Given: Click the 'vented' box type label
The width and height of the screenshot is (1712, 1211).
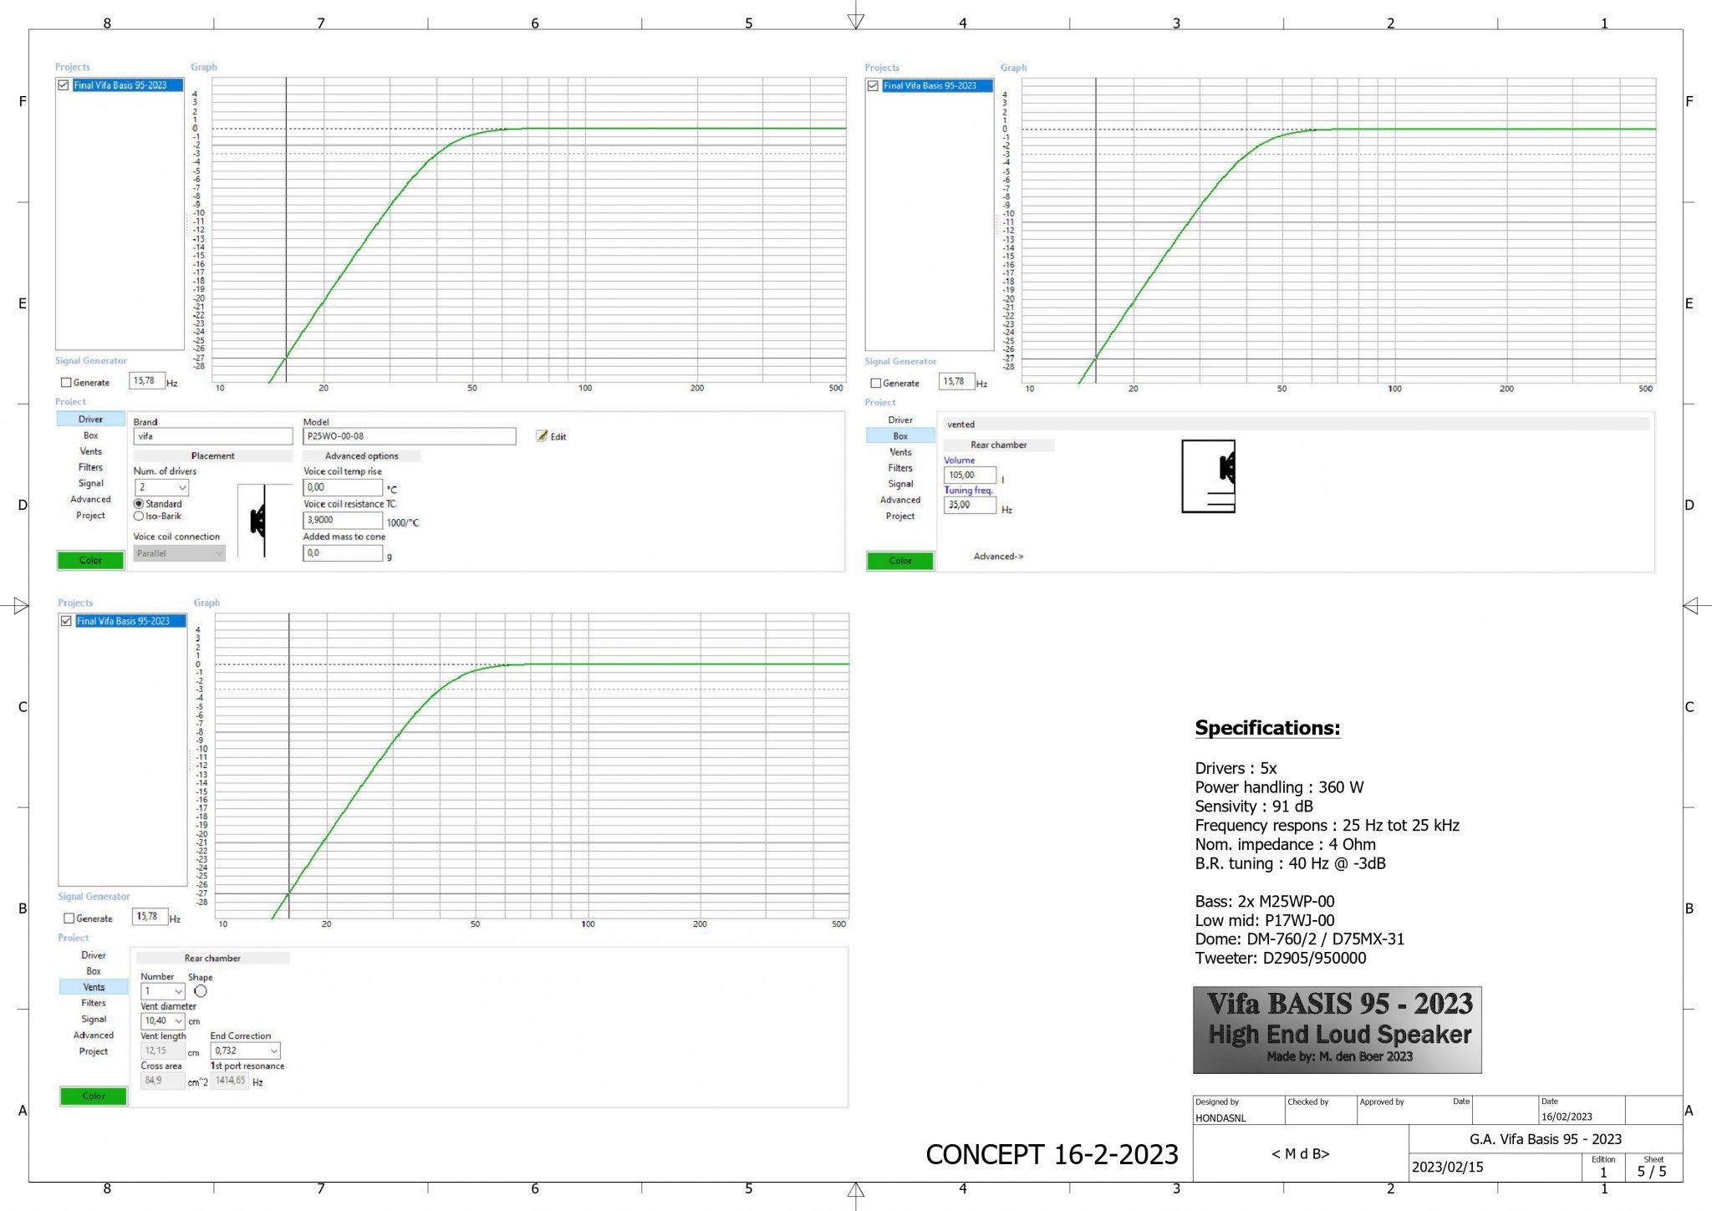Looking at the screenshot, I should coord(961,425).
